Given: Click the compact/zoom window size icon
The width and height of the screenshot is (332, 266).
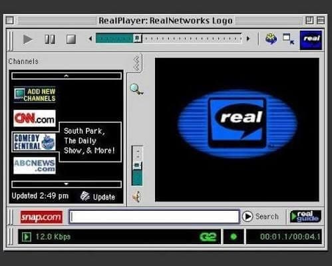Looking at the screenshot, I should point(289,39).
